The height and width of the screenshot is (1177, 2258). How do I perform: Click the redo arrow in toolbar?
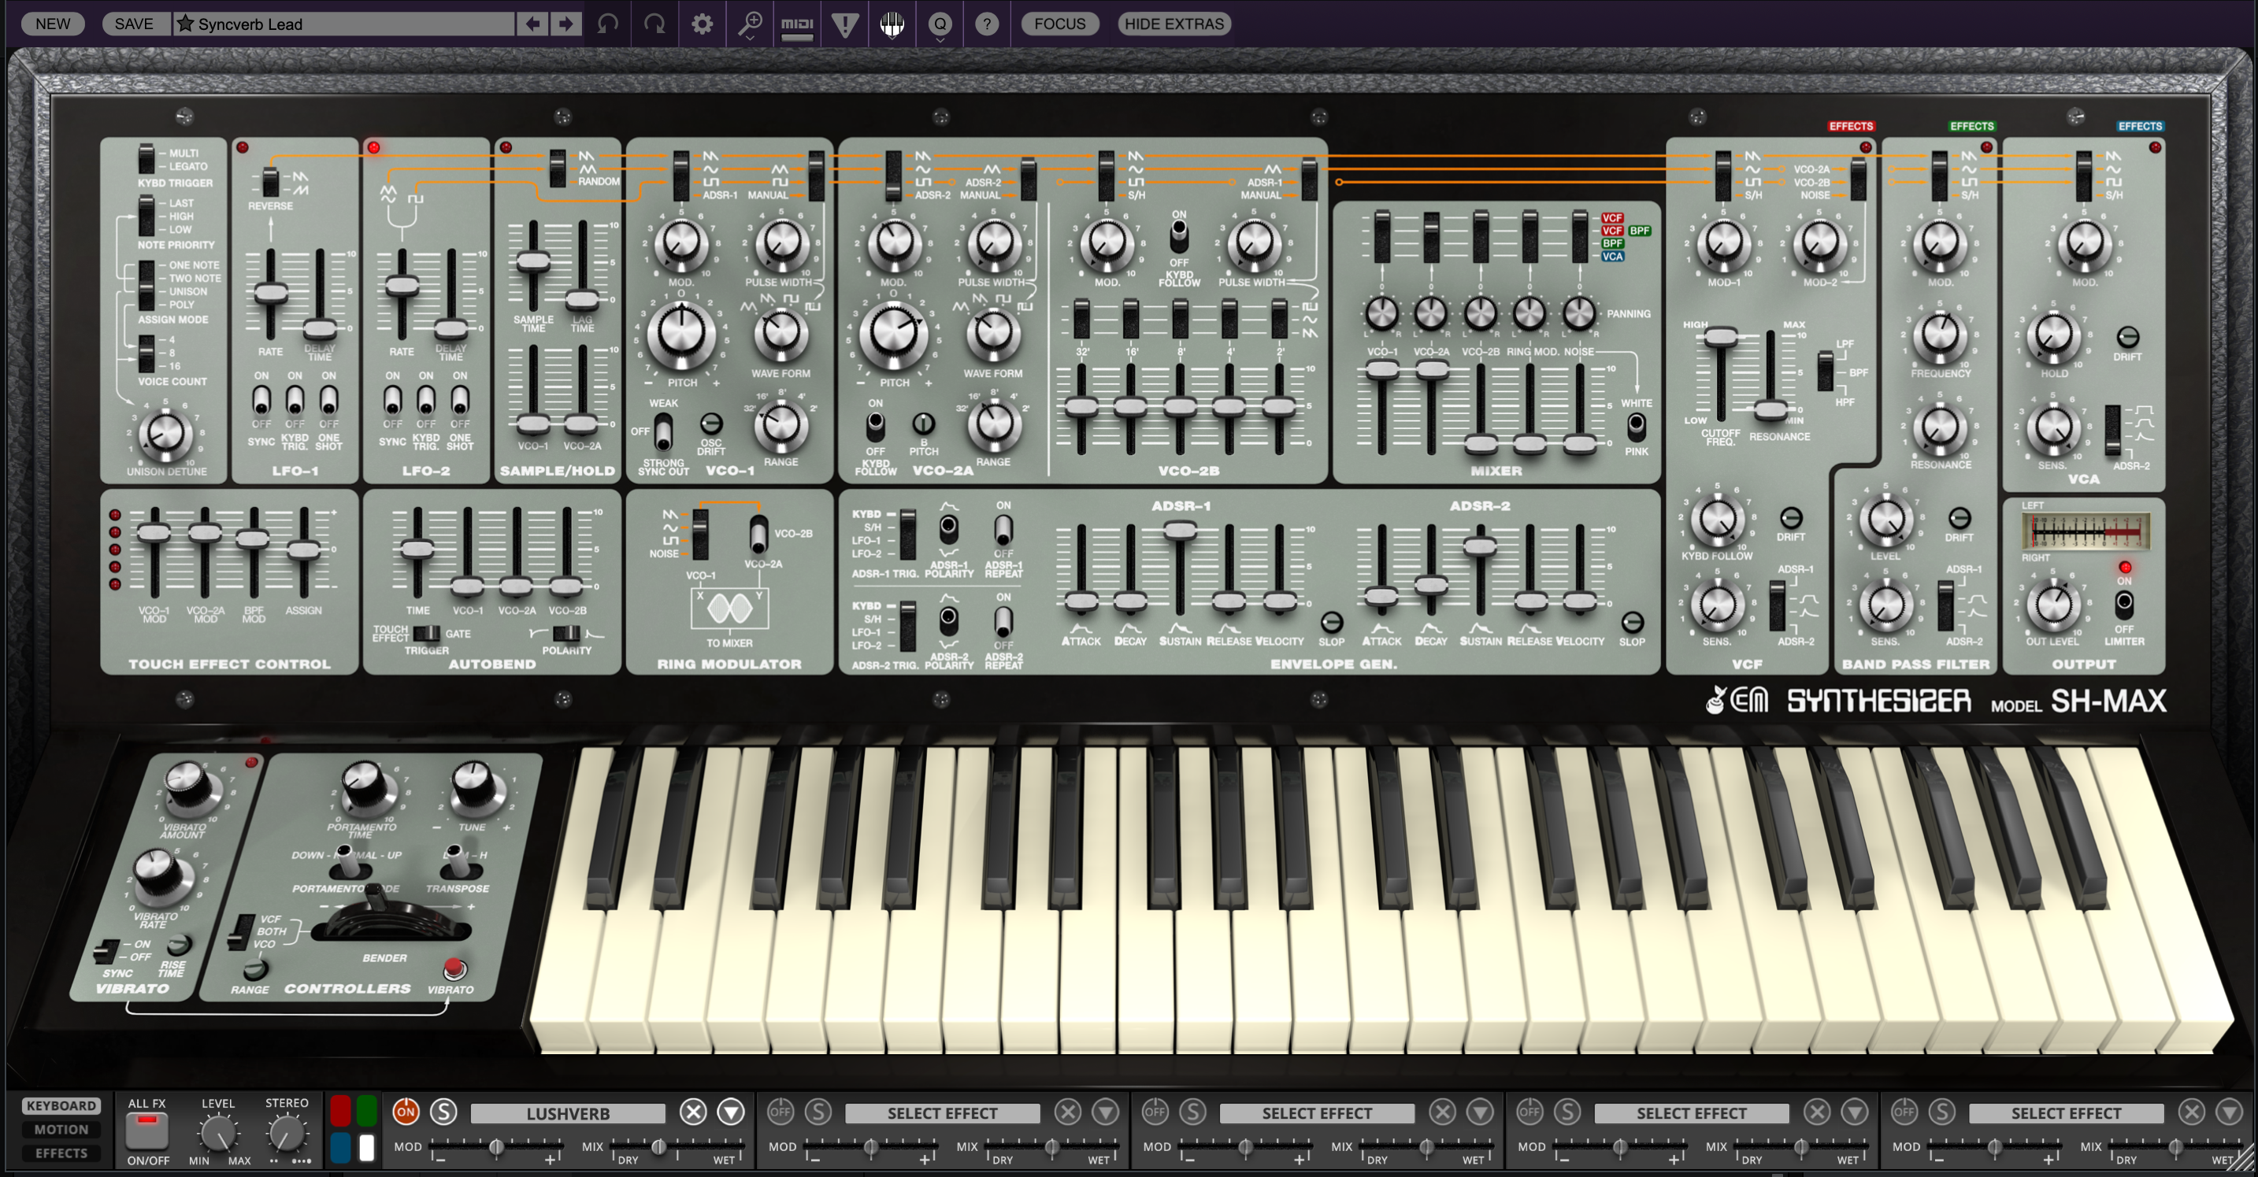[654, 24]
